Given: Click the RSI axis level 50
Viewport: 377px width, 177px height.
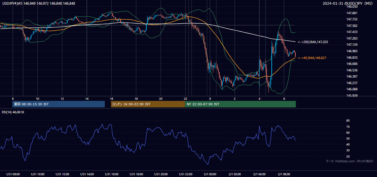Looking at the screenshot, I should (x=348, y=138).
